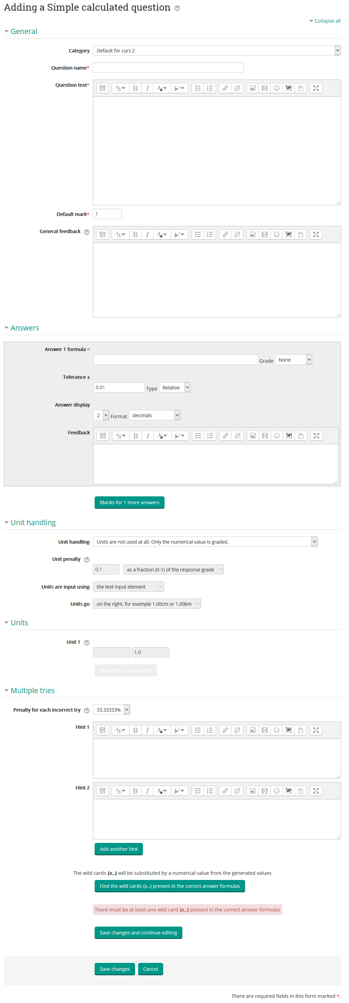Screen dimensions: 349x1003
Task: Open Unit penalty help icon
Action: pyautogui.click(x=87, y=560)
